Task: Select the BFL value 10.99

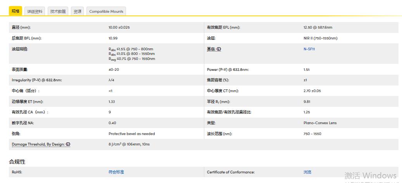Action: [x=113, y=38]
